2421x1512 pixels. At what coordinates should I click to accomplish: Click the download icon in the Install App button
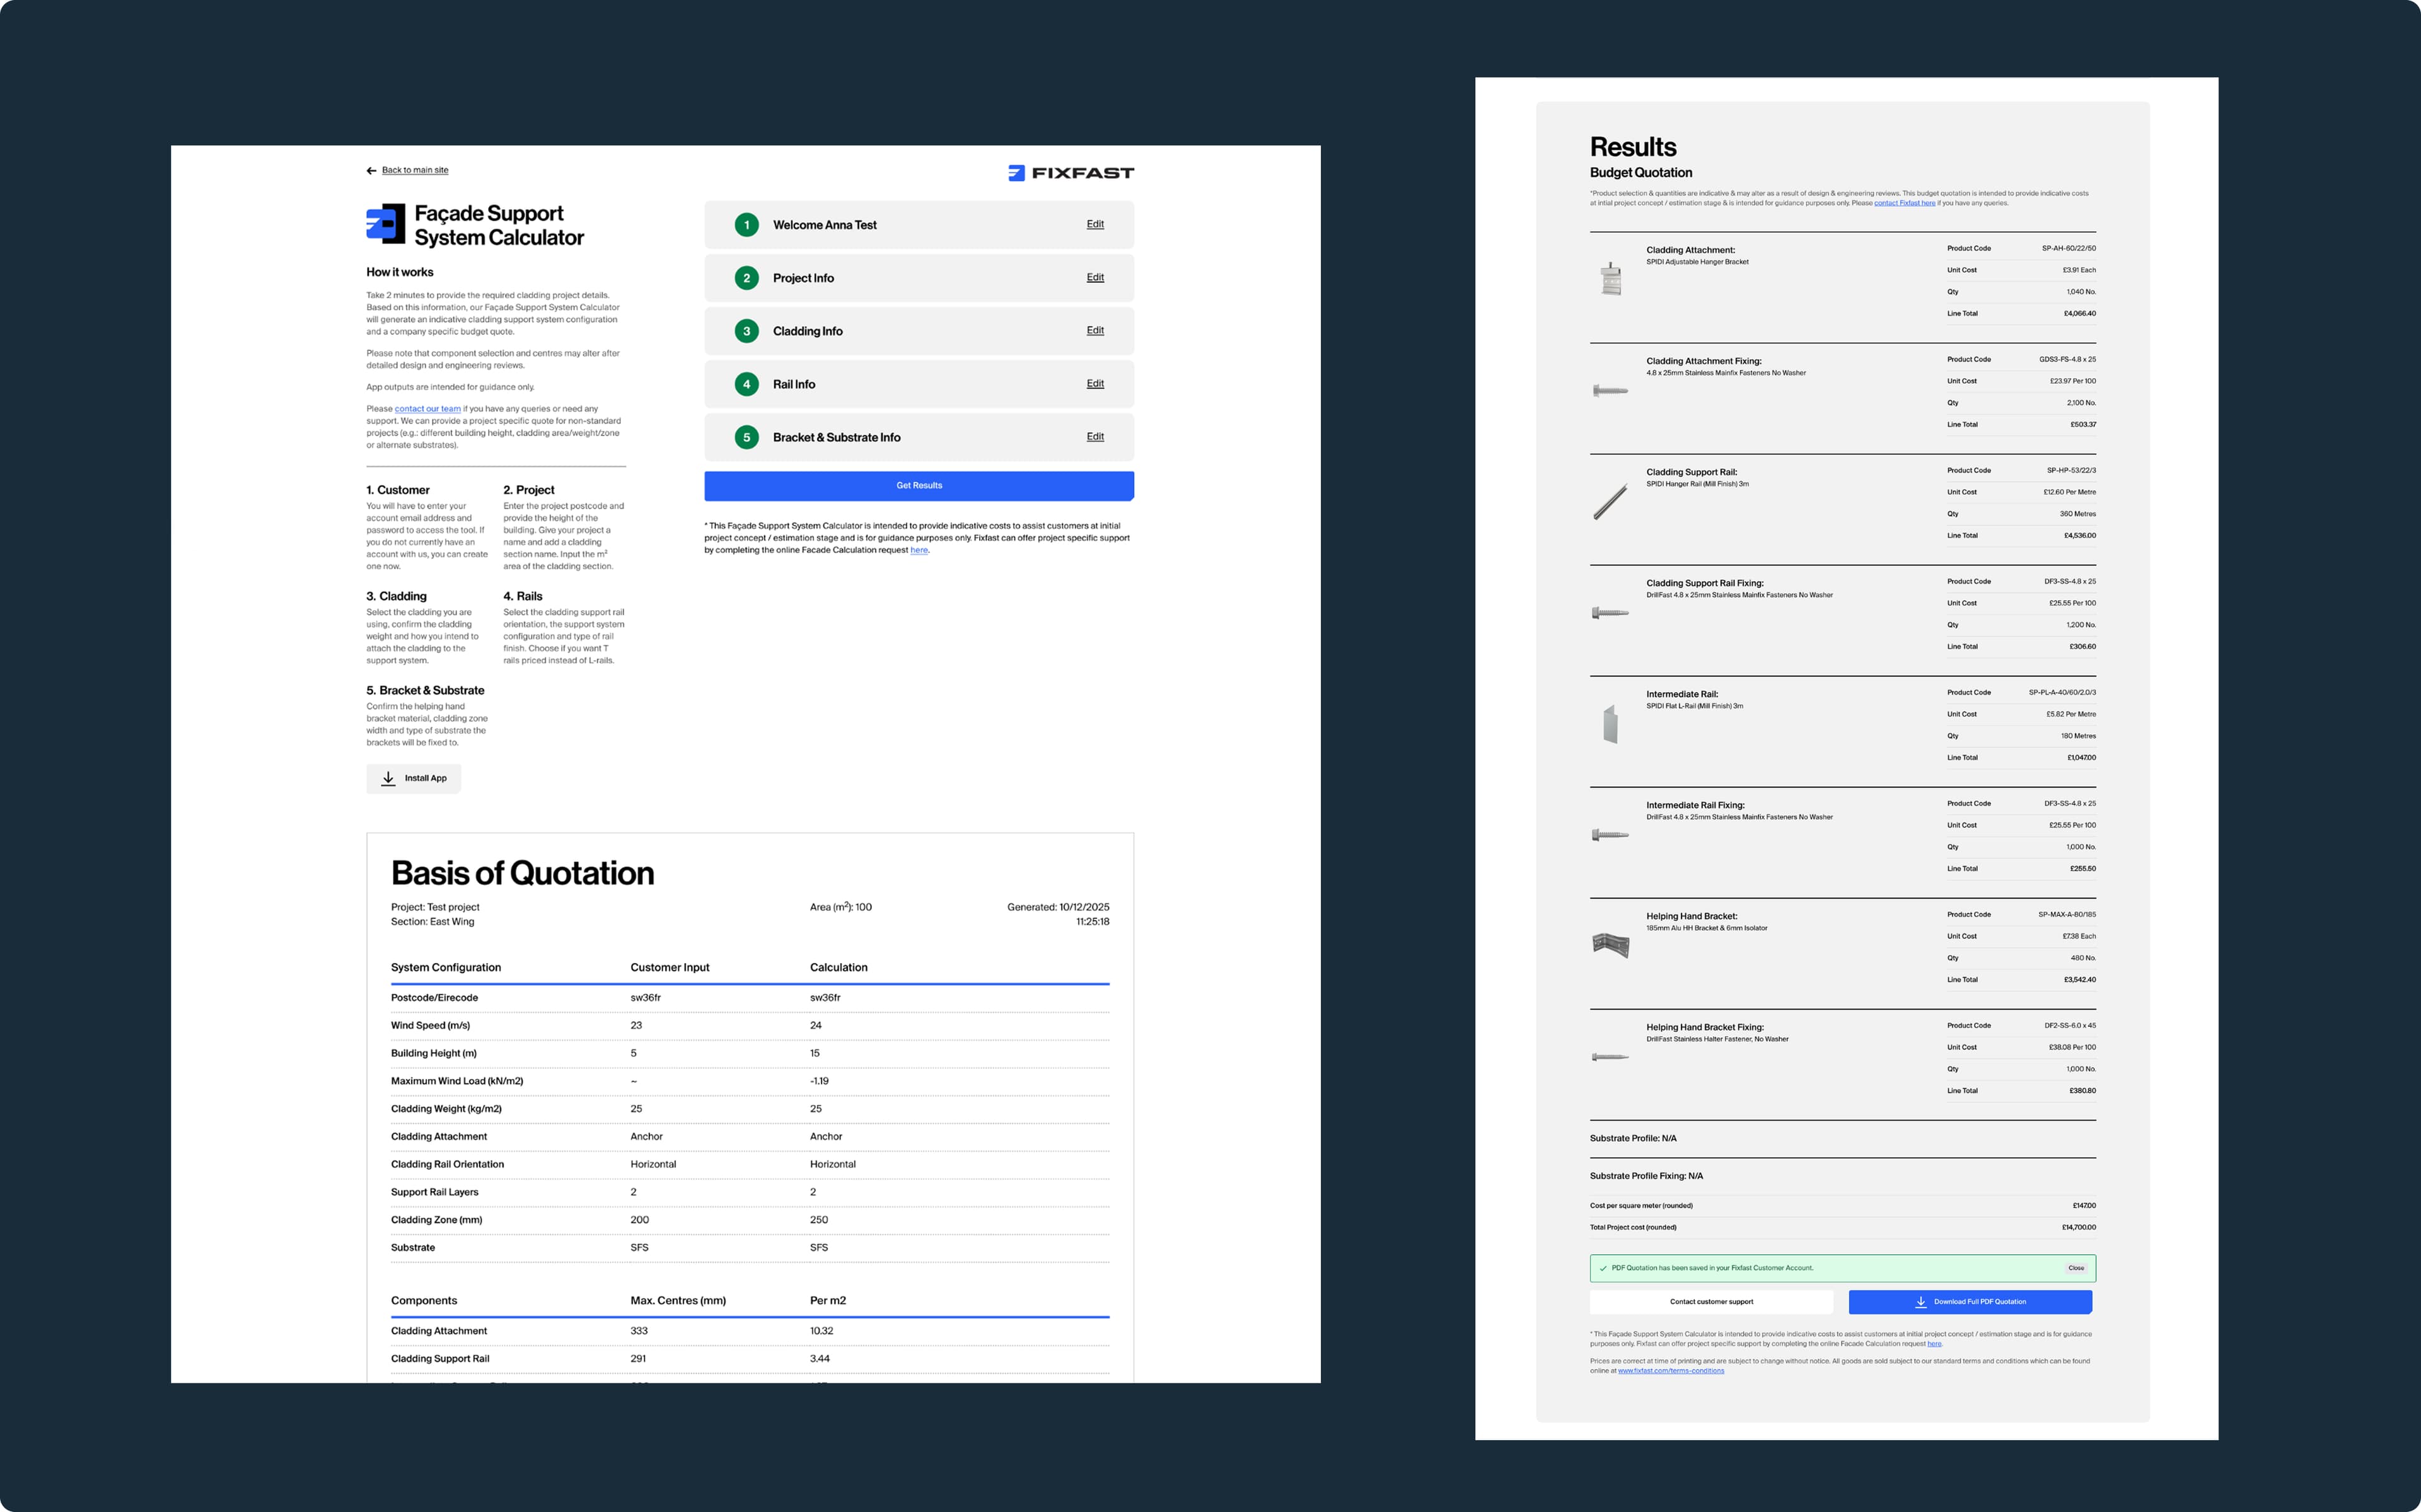coord(388,778)
